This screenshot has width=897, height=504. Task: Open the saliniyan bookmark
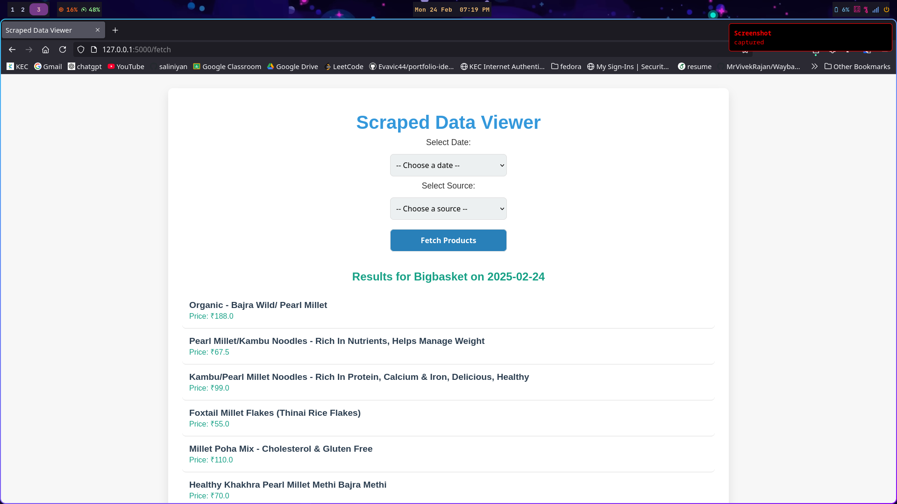[169, 67]
